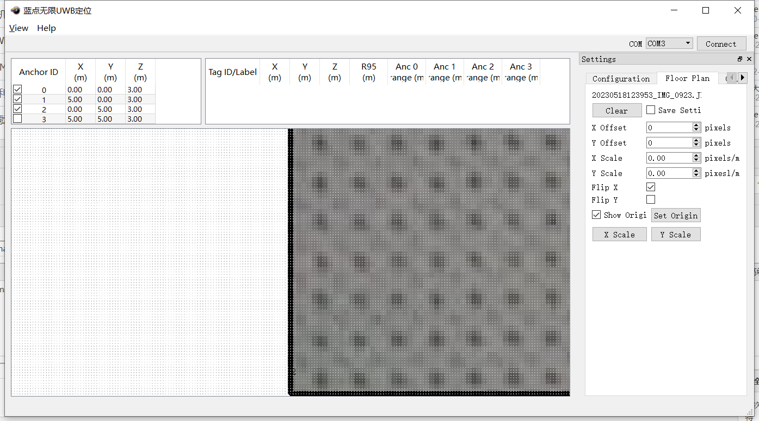Click the Set Origin button
This screenshot has height=421, width=759.
(675, 215)
